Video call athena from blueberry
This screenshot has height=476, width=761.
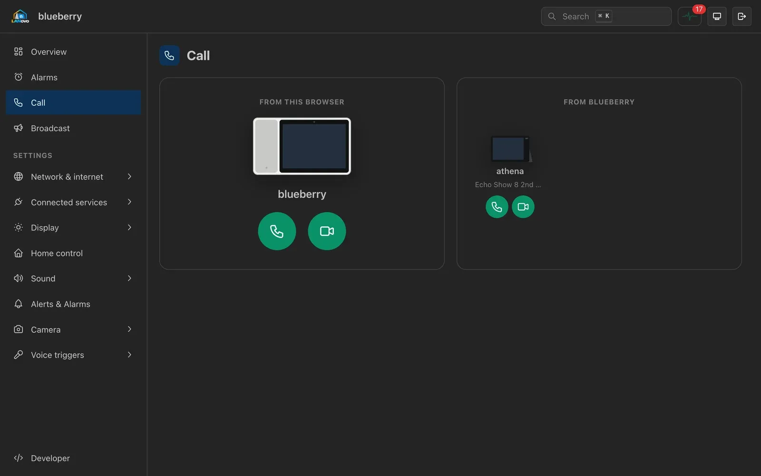pos(523,207)
